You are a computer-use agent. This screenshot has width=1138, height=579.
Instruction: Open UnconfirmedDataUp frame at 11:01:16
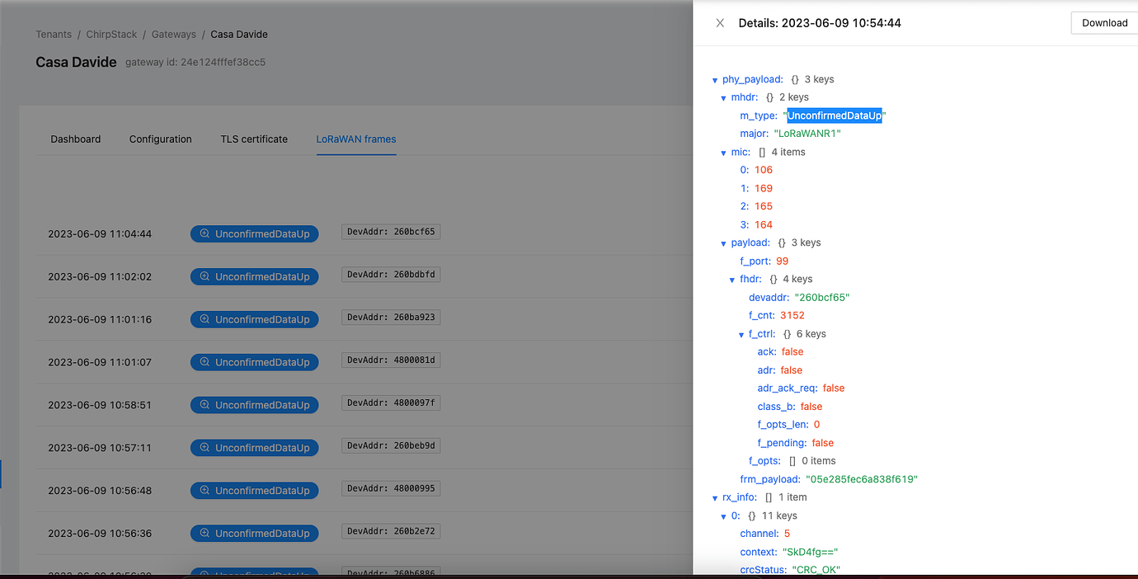tap(254, 319)
